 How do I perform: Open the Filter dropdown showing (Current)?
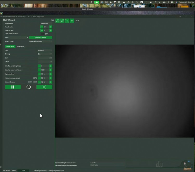pos(45,50)
